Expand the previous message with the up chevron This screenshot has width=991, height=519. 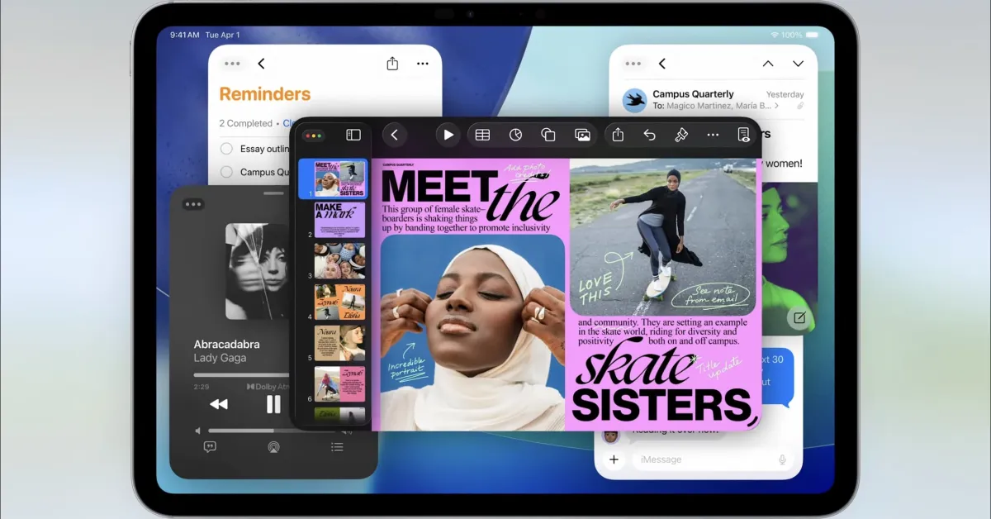(x=767, y=63)
